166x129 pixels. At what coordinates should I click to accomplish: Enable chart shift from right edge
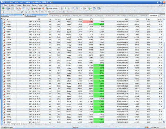click(85, 8)
